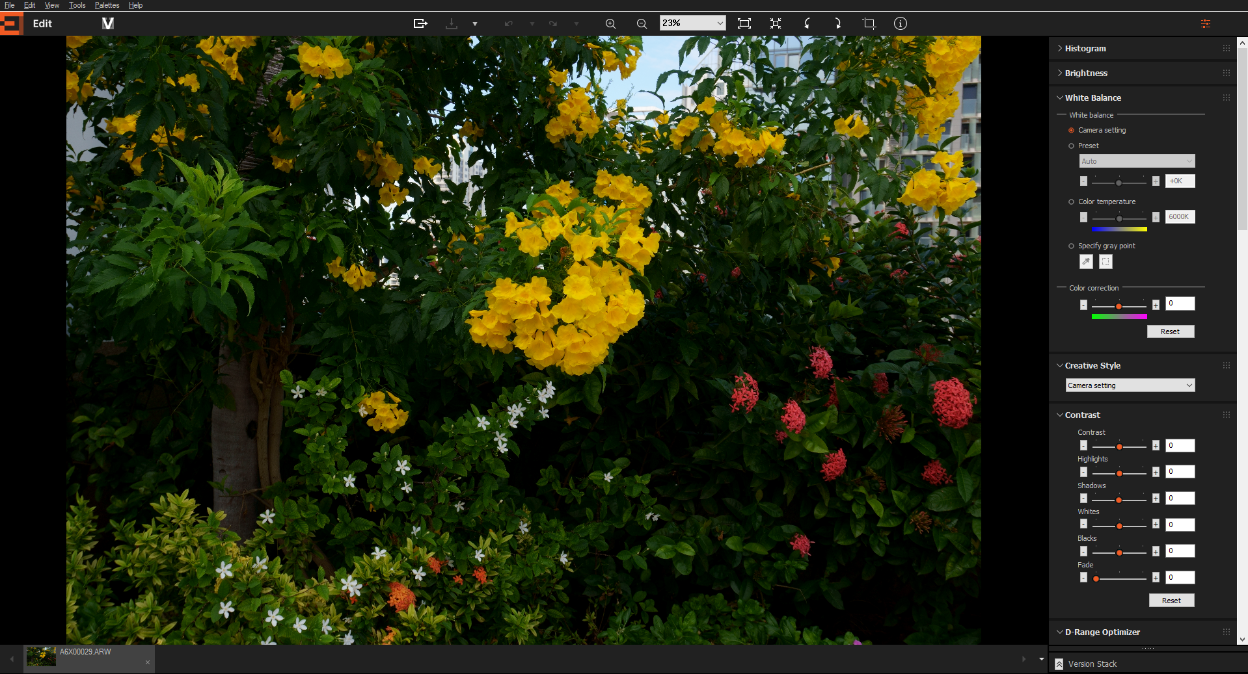Select the Color temperature radio option
1248x674 pixels.
(x=1072, y=201)
